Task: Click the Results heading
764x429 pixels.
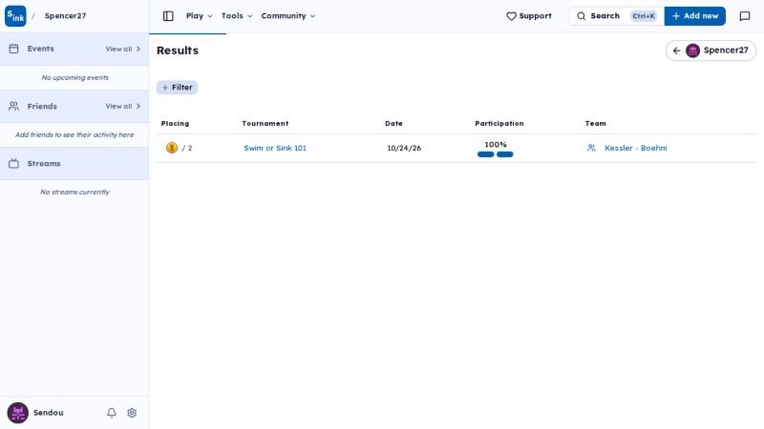Action: pos(178,51)
